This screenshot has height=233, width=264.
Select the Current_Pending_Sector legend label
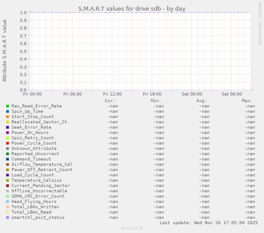(41, 186)
